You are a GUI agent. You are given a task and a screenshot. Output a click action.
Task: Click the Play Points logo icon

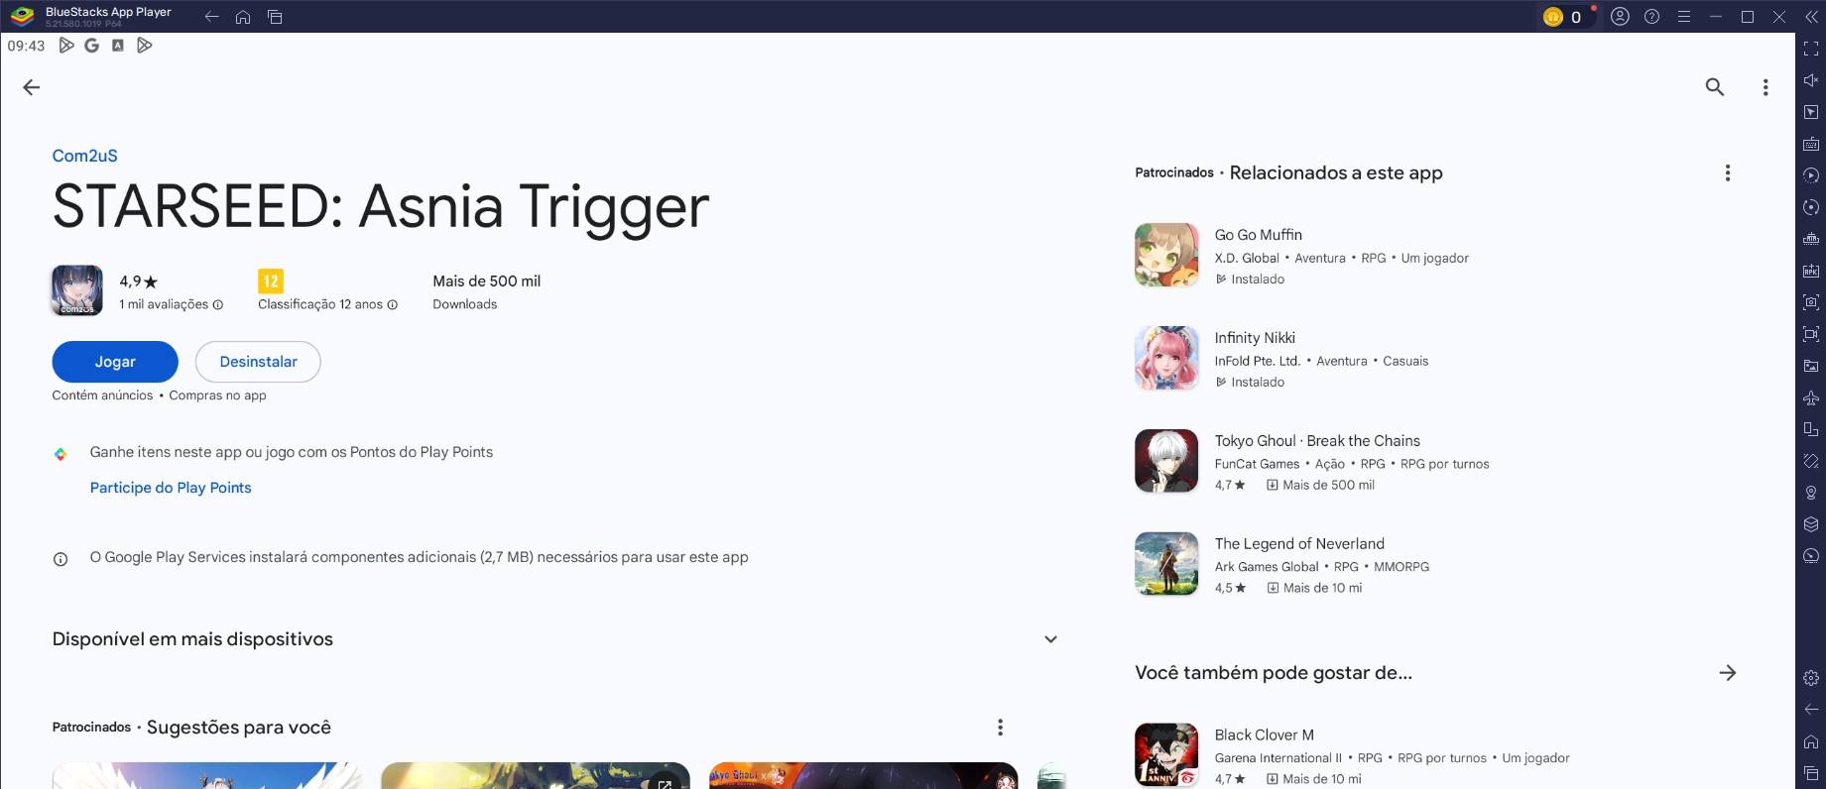pos(61,454)
